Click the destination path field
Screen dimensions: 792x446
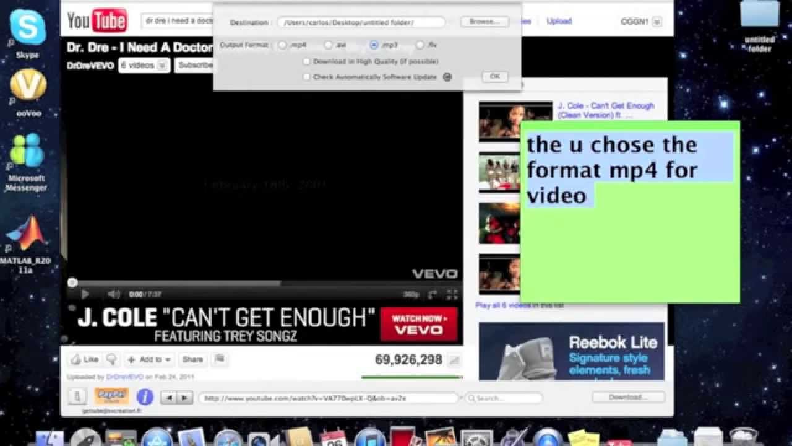coord(361,22)
